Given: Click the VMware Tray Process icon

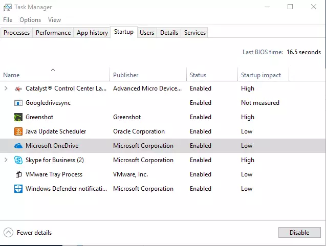Looking at the screenshot, I should click(x=19, y=174).
